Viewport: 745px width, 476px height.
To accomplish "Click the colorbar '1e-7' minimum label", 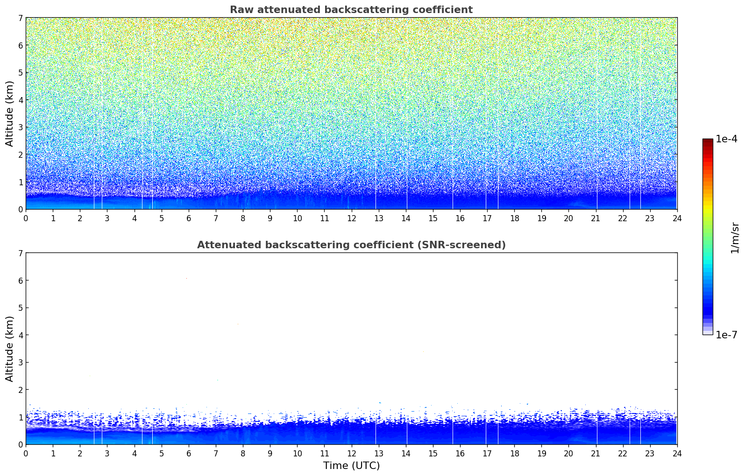I will point(726,335).
